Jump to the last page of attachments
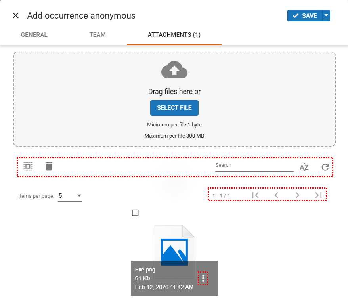The image size is (348, 302). [x=318, y=195]
